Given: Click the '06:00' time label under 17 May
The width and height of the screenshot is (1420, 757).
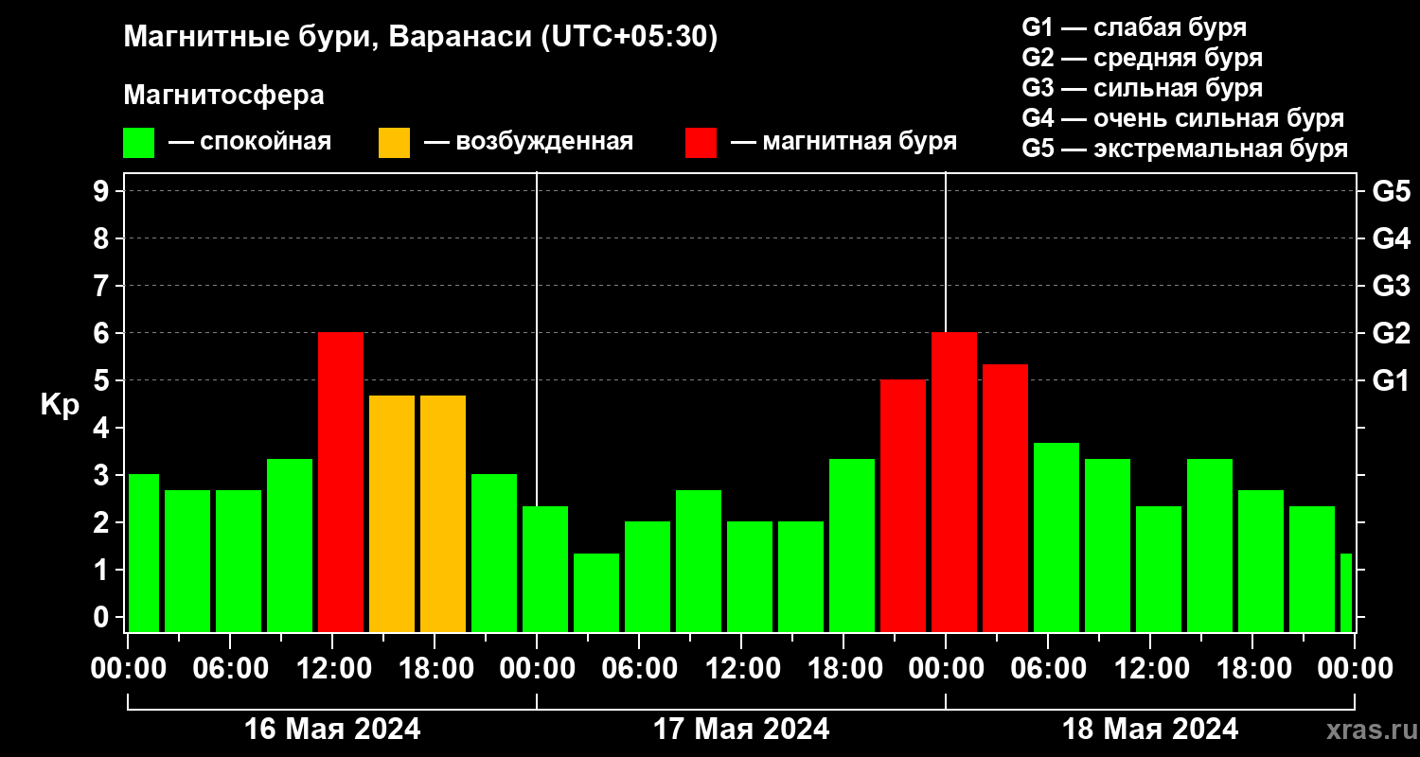Looking at the screenshot, I should [639, 668].
